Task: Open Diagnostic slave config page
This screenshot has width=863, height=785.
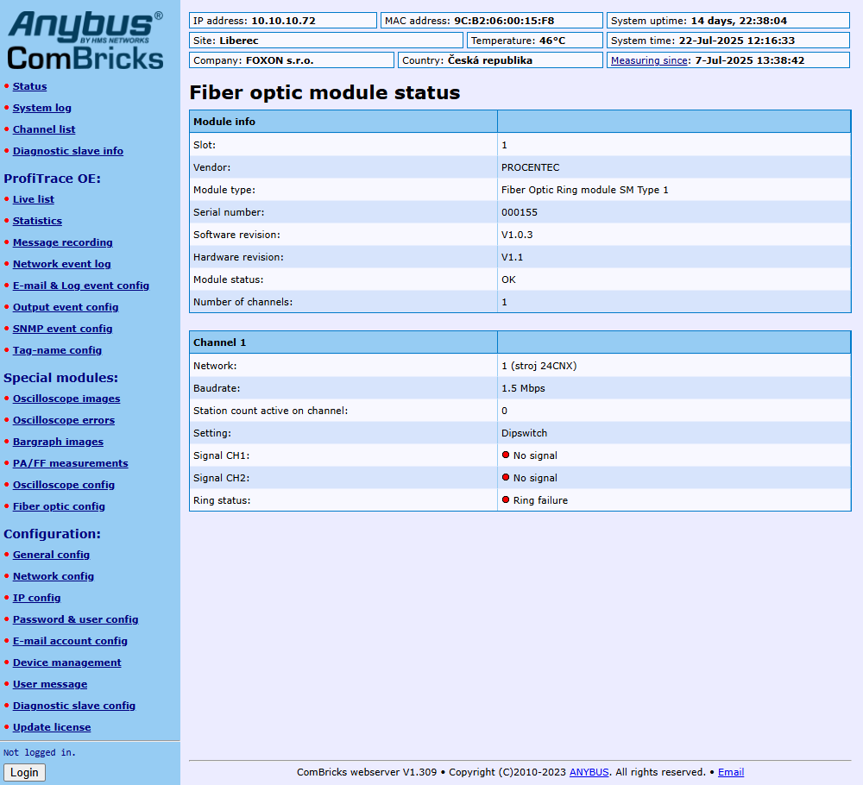Action: pos(74,706)
